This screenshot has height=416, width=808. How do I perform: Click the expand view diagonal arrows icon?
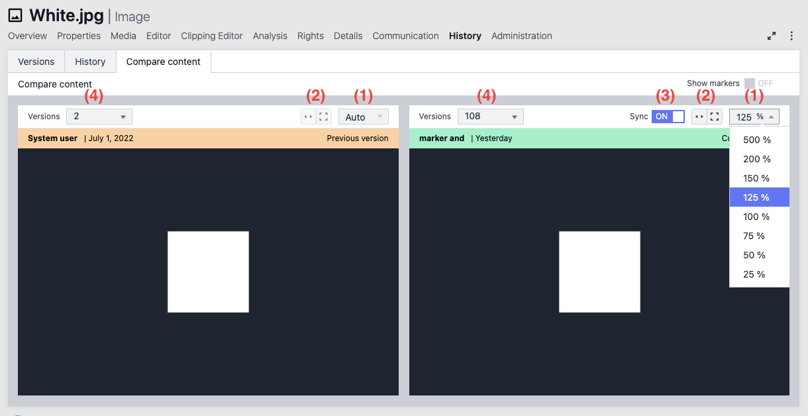772,36
